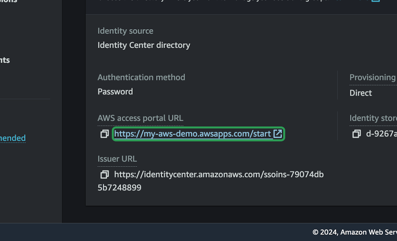The width and height of the screenshot is (397, 241).
Task: Click external link icon beside portal URL
Action: (x=278, y=134)
